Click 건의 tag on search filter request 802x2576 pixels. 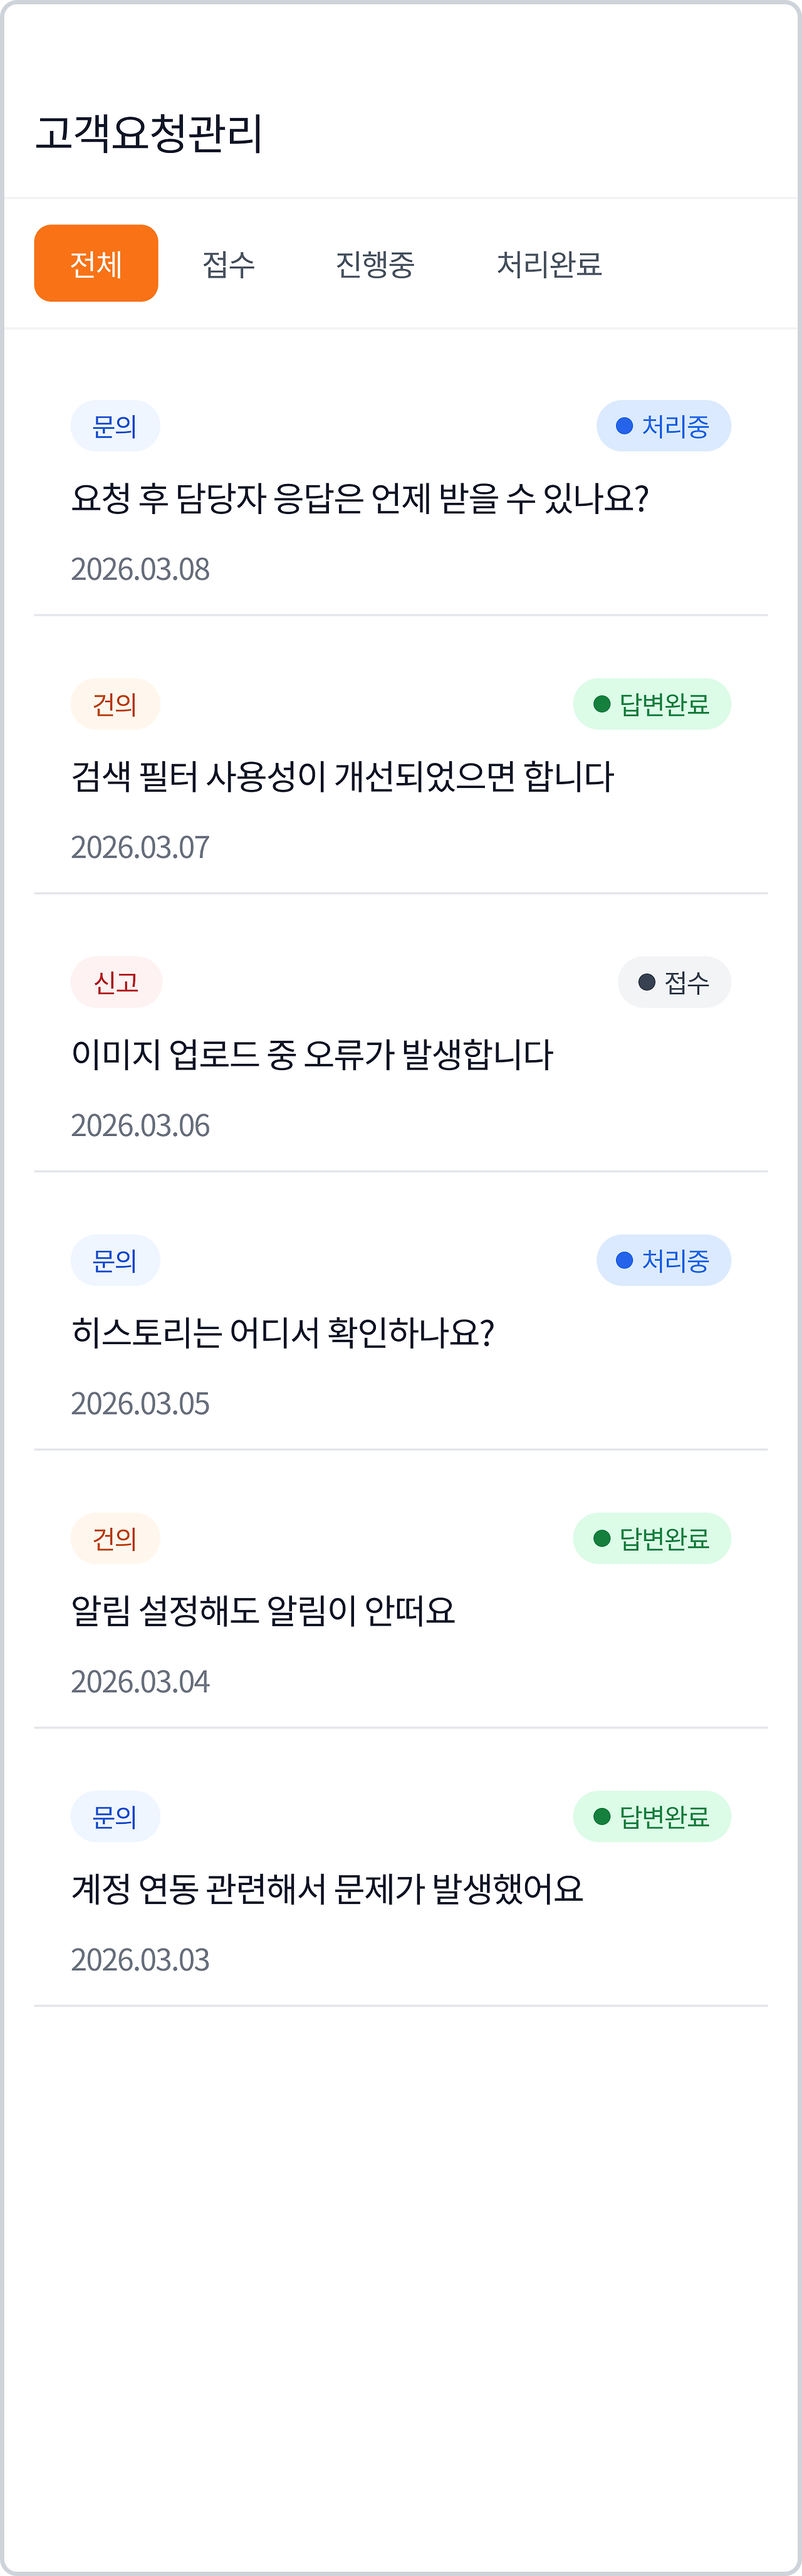tap(115, 704)
